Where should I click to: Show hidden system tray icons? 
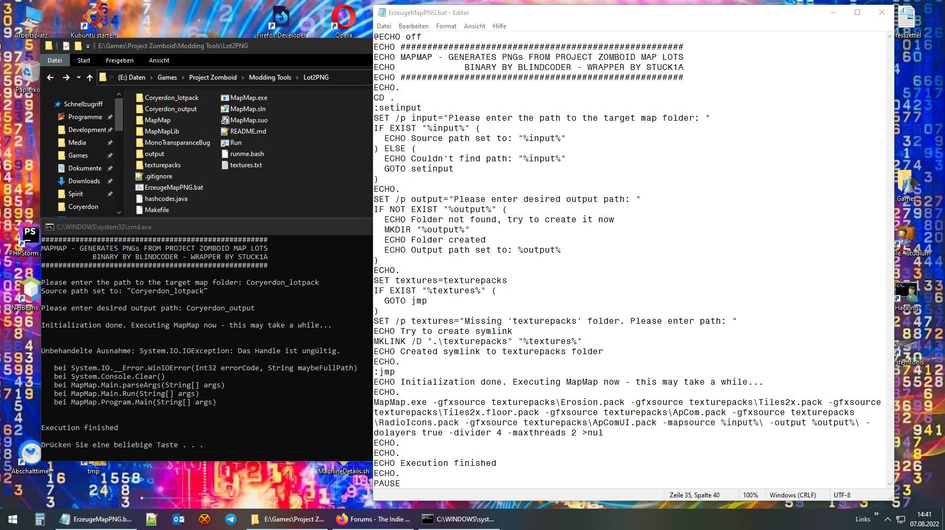[887, 519]
